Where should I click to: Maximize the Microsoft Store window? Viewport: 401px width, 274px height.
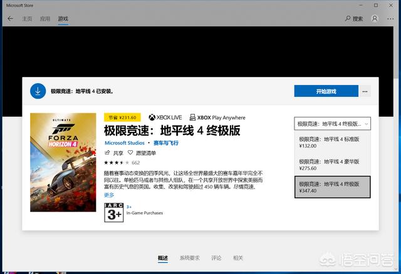coord(376,5)
